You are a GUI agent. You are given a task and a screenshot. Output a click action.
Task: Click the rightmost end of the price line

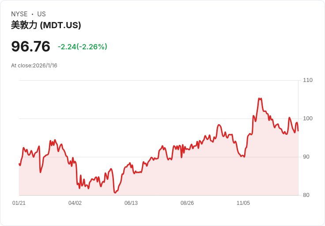coord(298,131)
